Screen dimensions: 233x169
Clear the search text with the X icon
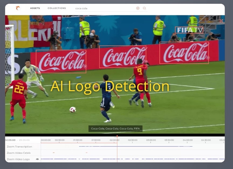tap(138, 8)
